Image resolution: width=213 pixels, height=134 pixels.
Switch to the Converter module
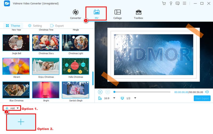point(76,14)
